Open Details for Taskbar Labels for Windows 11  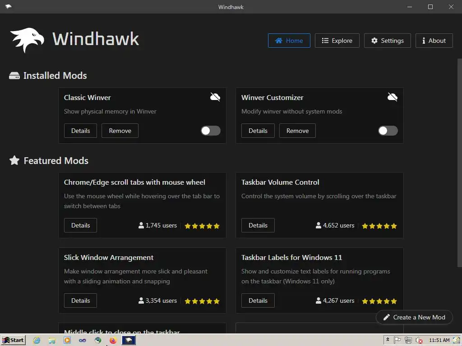click(258, 300)
